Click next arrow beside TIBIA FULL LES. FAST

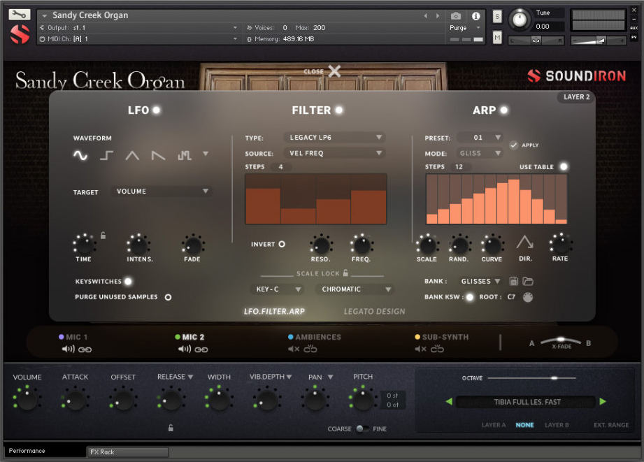(603, 401)
